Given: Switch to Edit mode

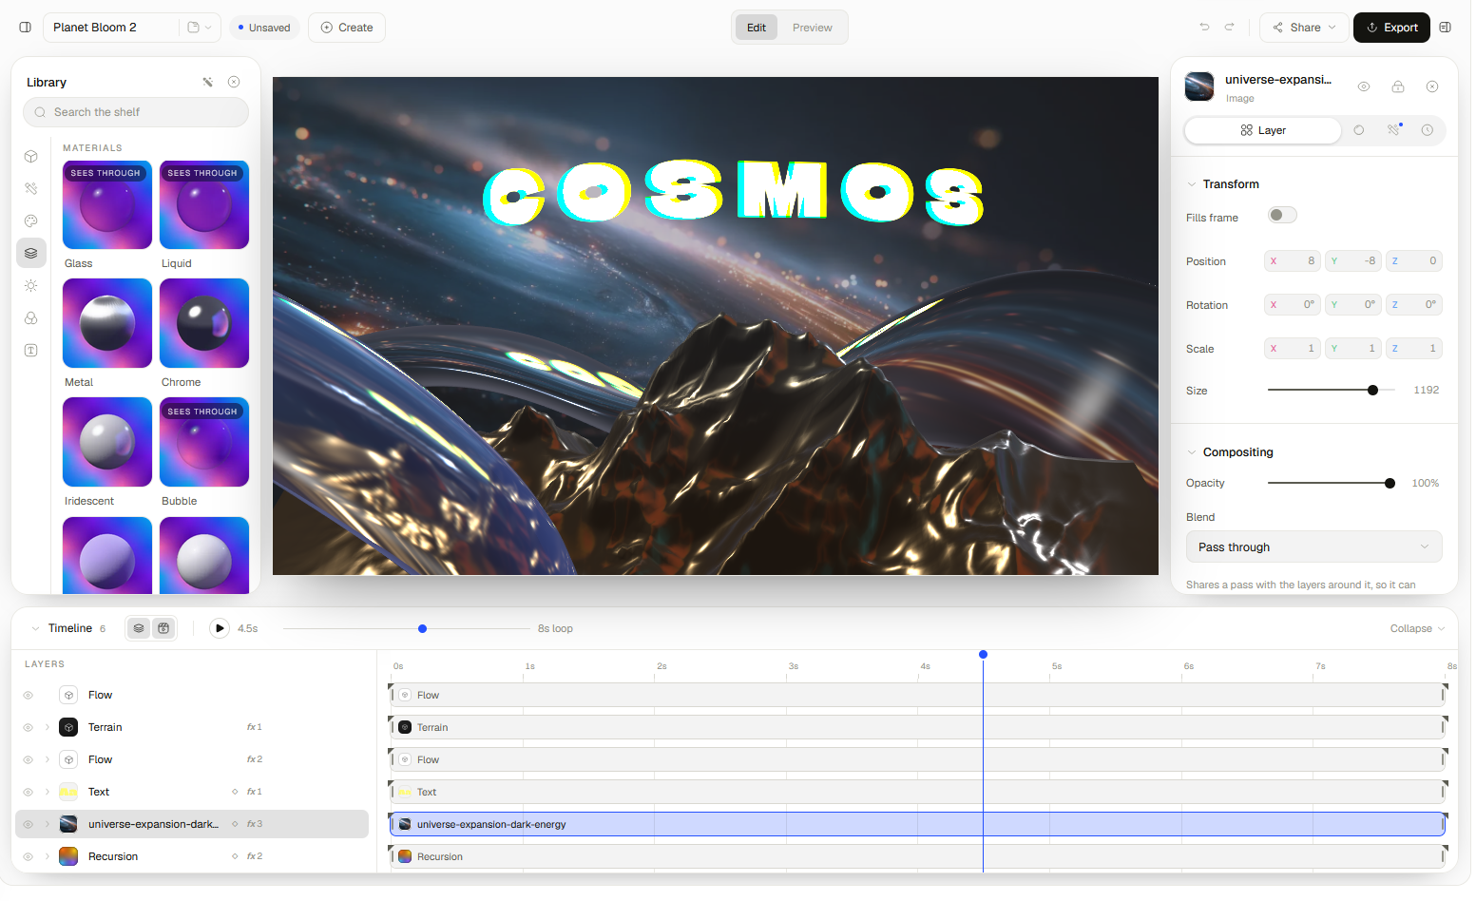Looking at the screenshot, I should 757,28.
